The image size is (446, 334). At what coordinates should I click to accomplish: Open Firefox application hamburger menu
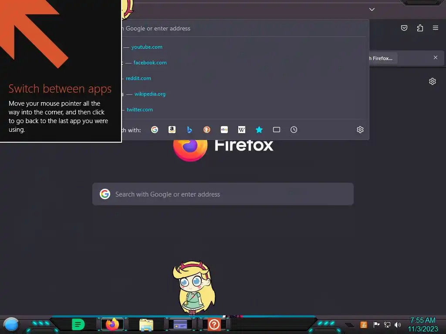click(436, 28)
